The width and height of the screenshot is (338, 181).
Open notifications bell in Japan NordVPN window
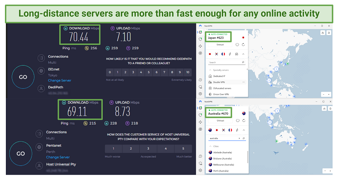pos(329,33)
